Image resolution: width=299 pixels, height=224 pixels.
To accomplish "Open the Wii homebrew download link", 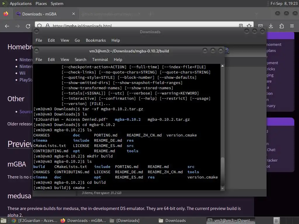I will pos(22,73).
